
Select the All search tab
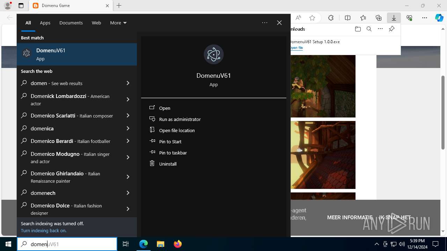pyautogui.click(x=28, y=23)
